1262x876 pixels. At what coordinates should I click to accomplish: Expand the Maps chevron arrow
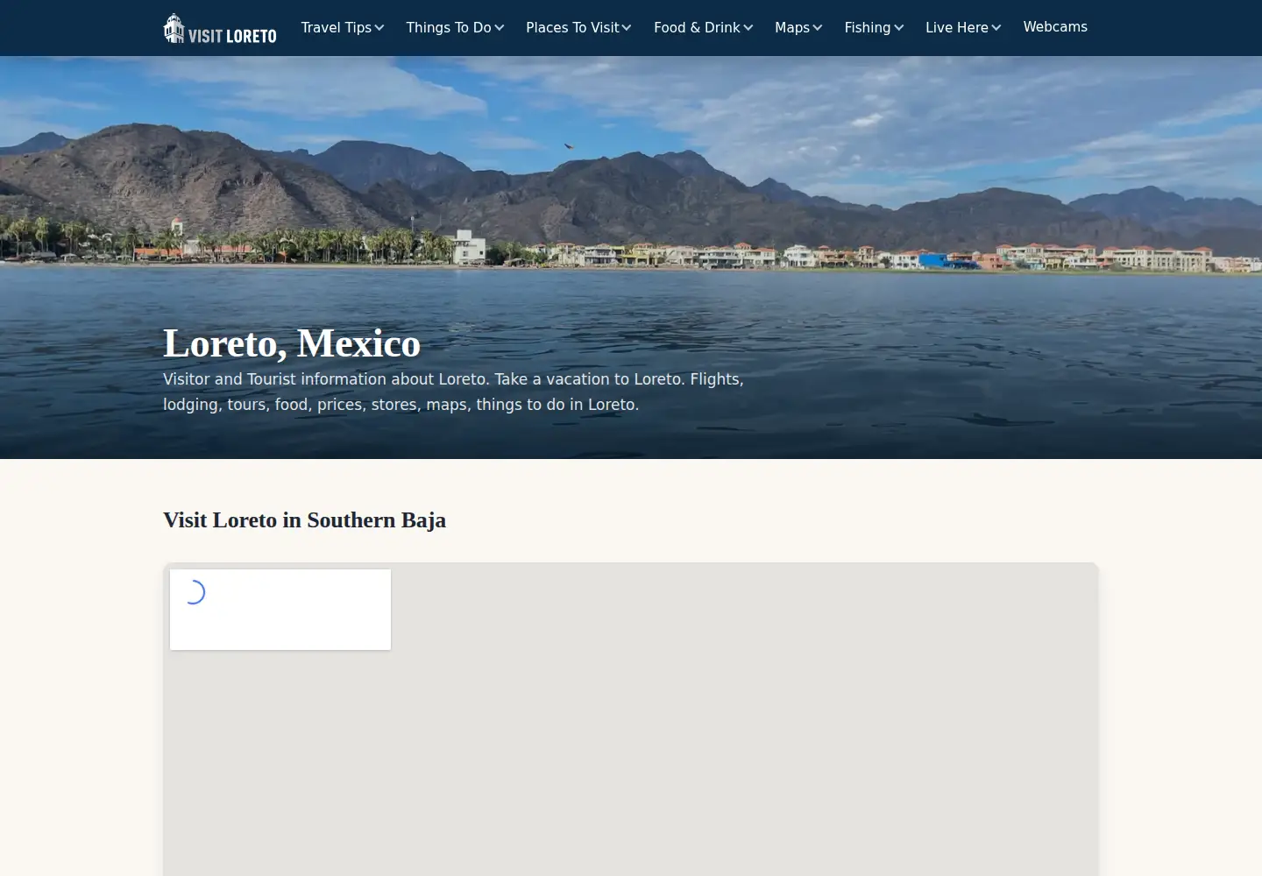818,28
